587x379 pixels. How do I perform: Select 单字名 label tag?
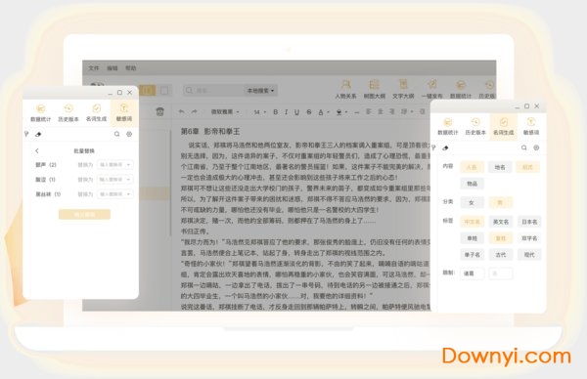pyautogui.click(x=473, y=255)
